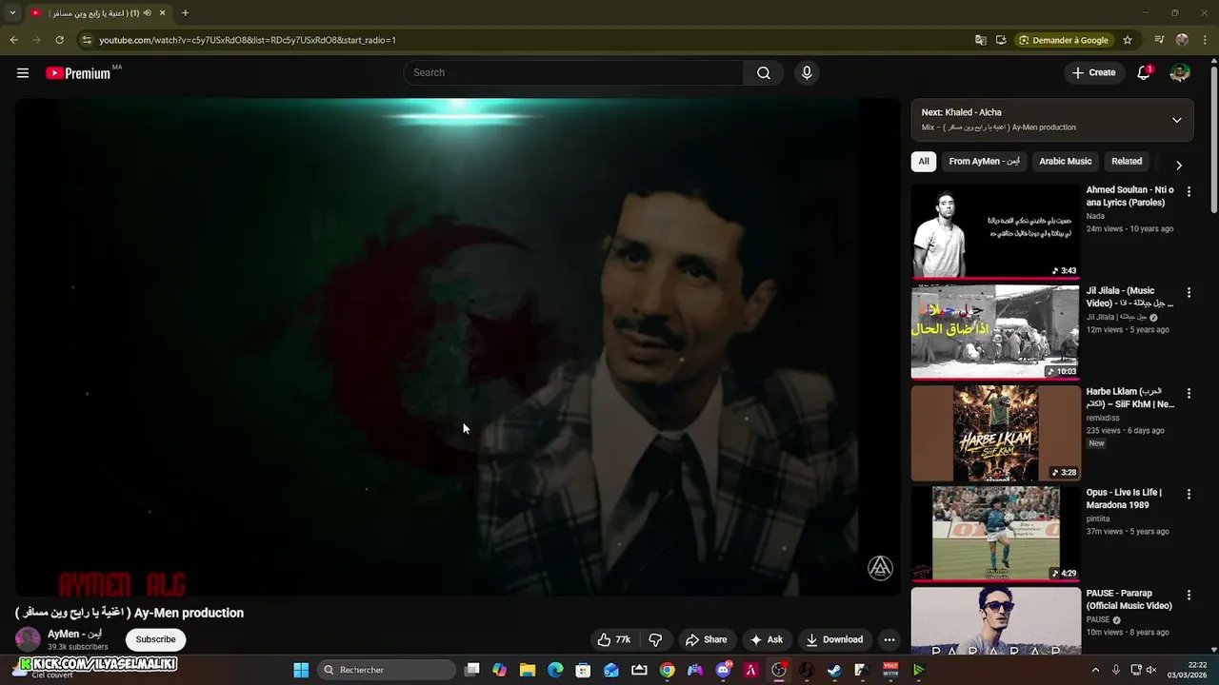Open Discord from taskbar
Image resolution: width=1219 pixels, height=685 pixels.
pyautogui.click(x=723, y=670)
